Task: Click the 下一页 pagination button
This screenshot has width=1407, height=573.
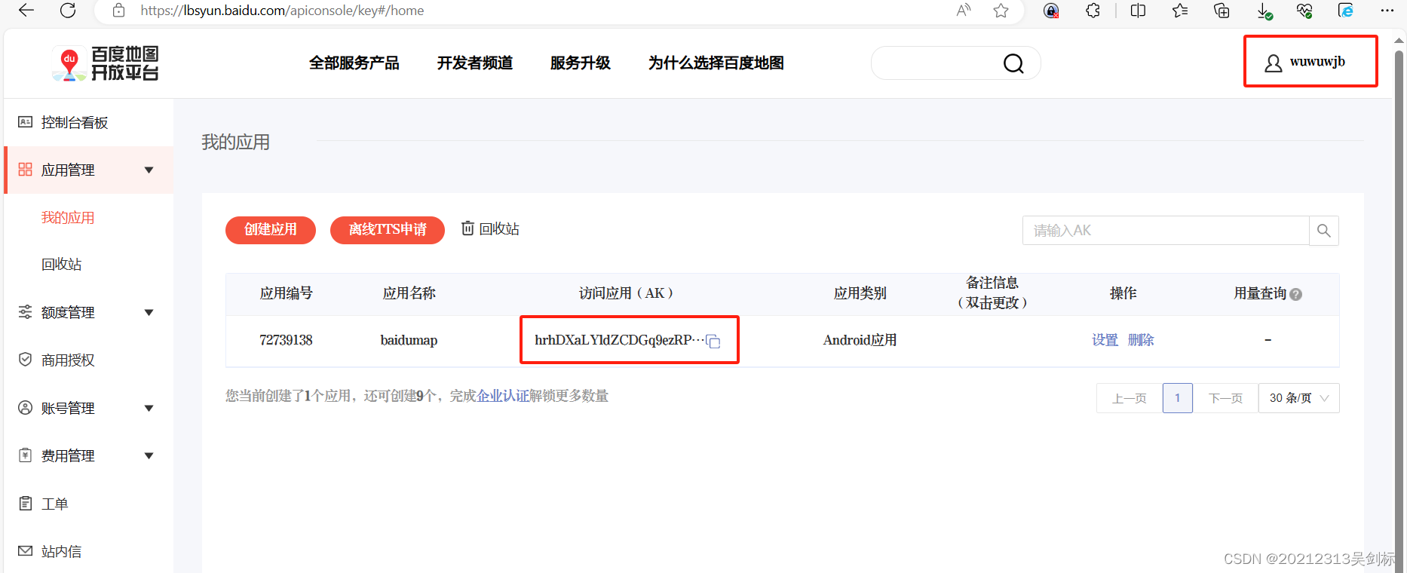Action: [1225, 398]
